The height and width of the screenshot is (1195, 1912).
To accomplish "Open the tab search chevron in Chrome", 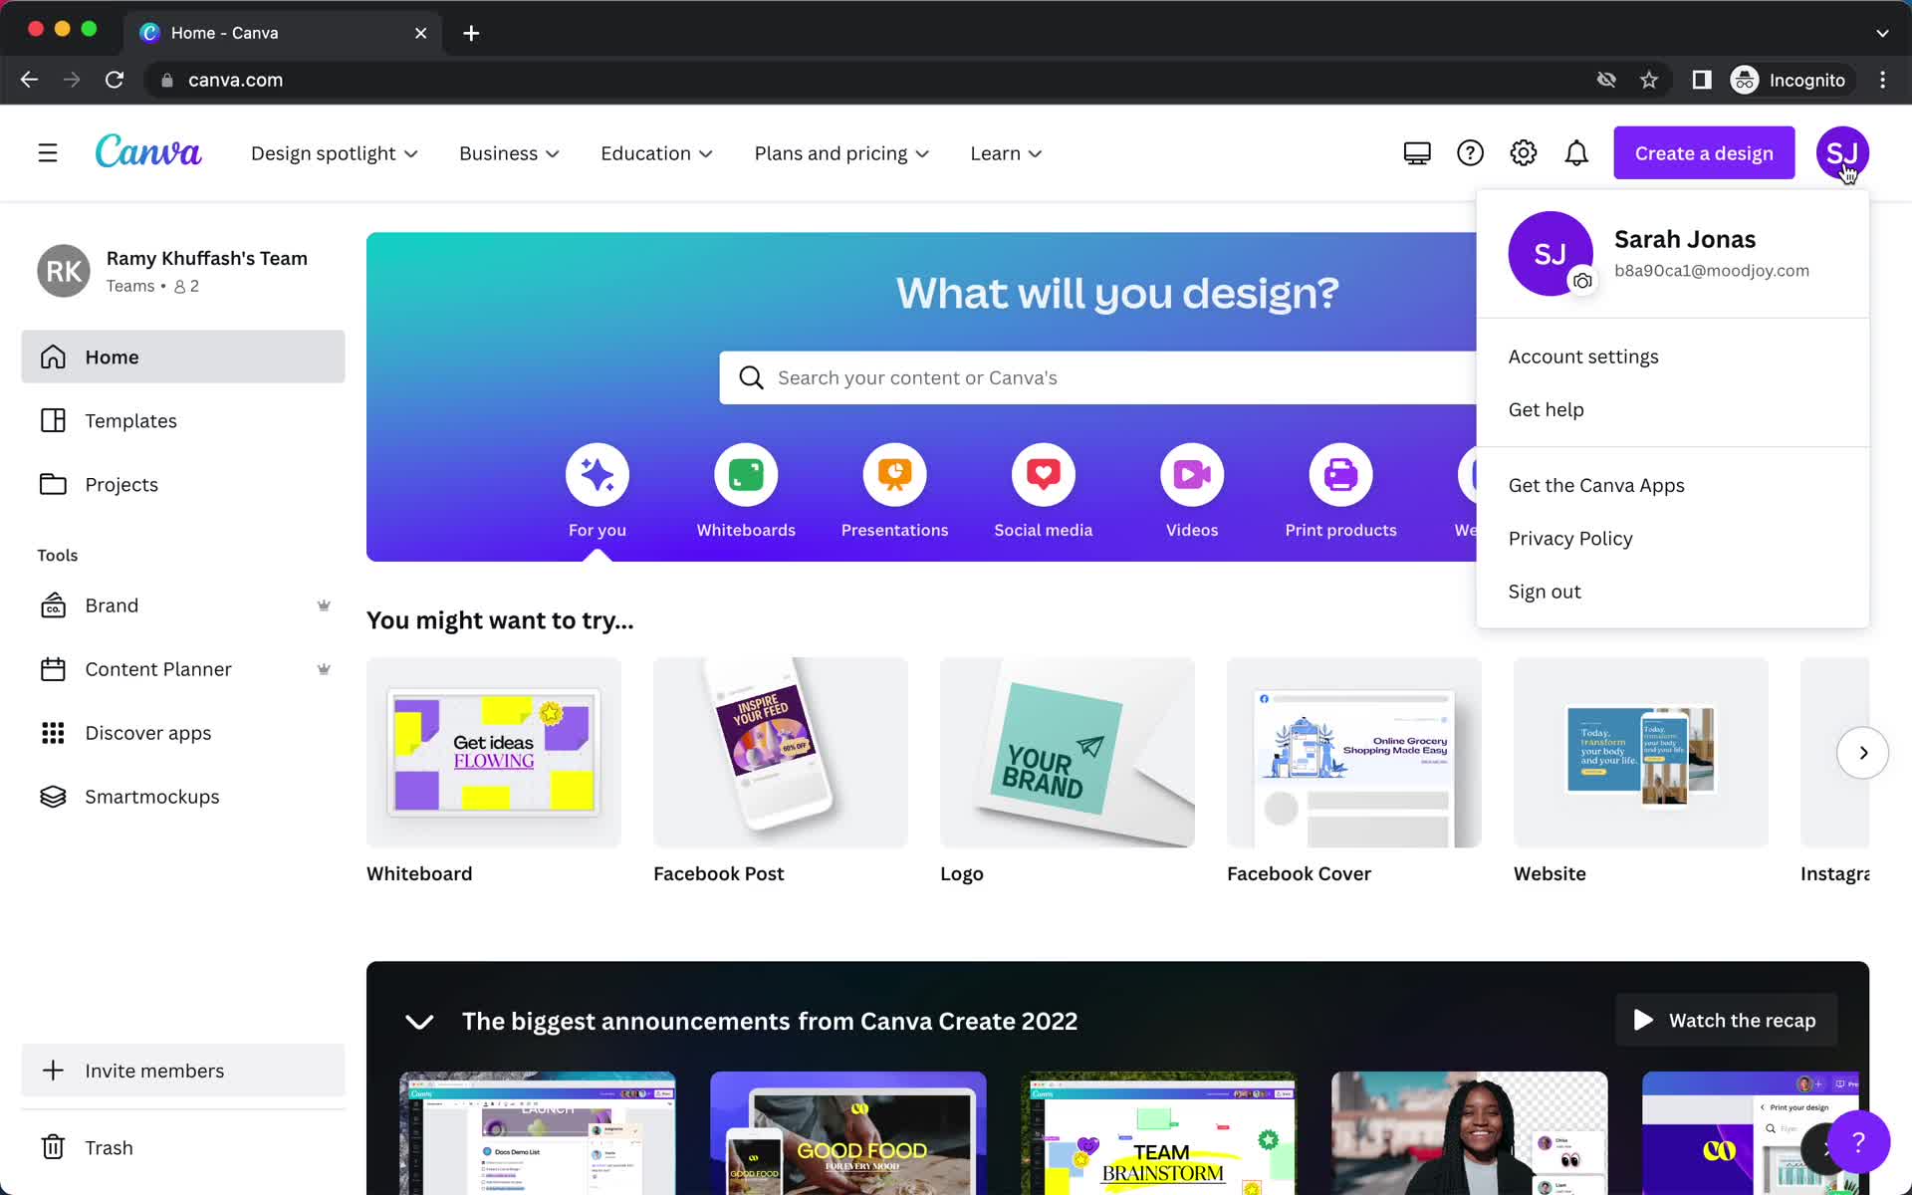I will [x=1882, y=33].
